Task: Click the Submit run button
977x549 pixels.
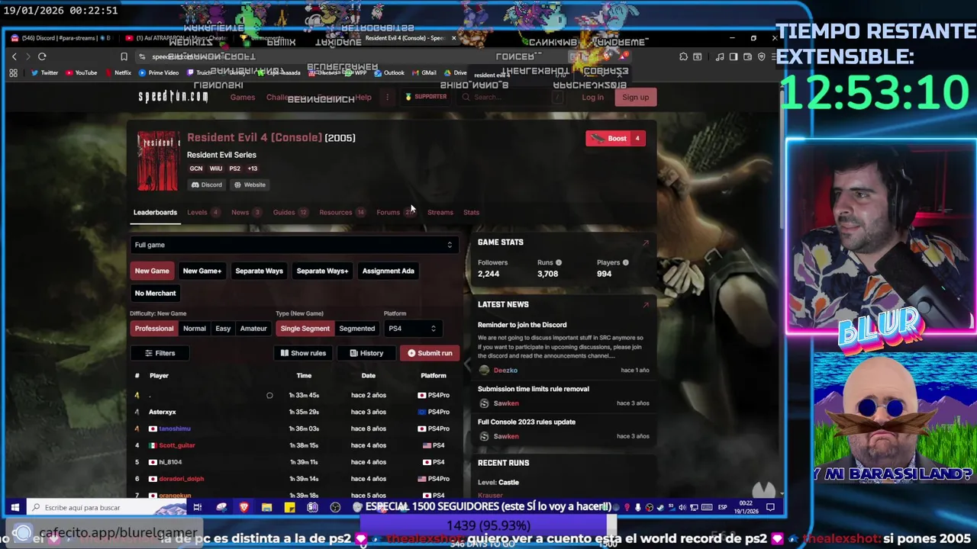Action: (430, 353)
